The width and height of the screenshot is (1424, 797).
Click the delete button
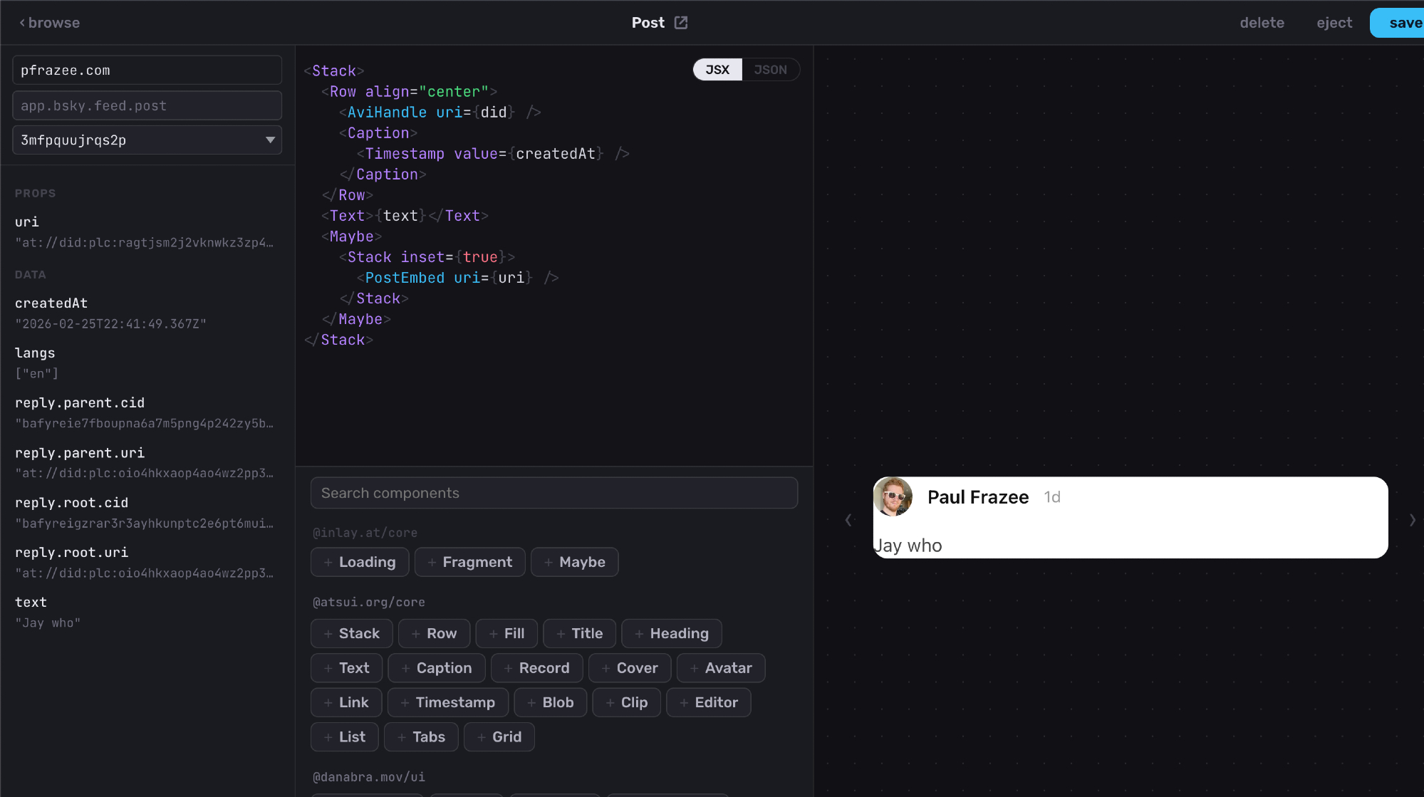pyautogui.click(x=1262, y=23)
